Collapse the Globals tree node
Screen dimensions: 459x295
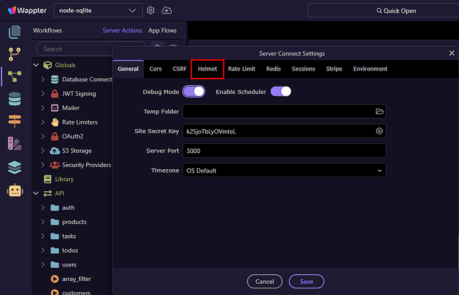(x=36, y=65)
